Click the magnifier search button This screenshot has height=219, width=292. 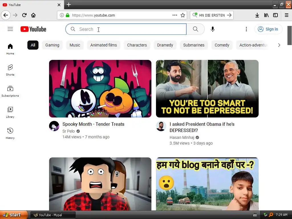tap(196, 29)
